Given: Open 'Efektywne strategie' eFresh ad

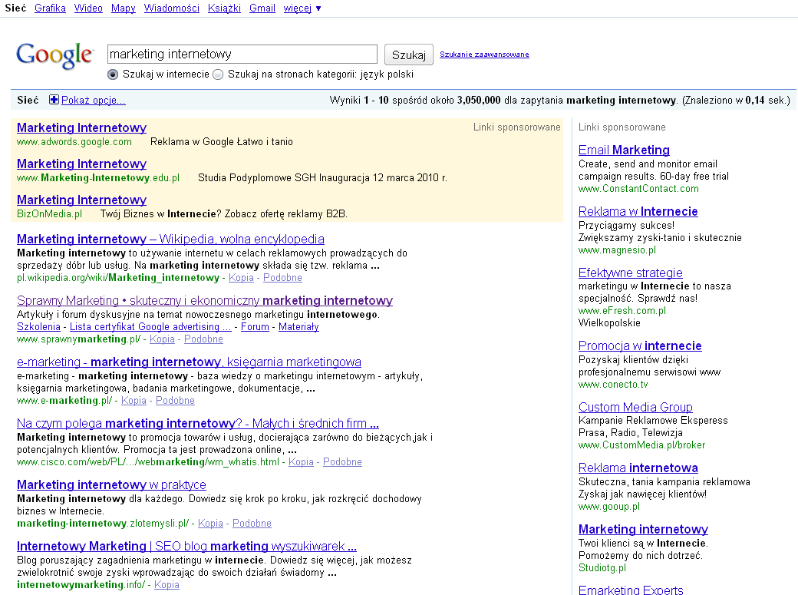Looking at the screenshot, I should [x=631, y=273].
